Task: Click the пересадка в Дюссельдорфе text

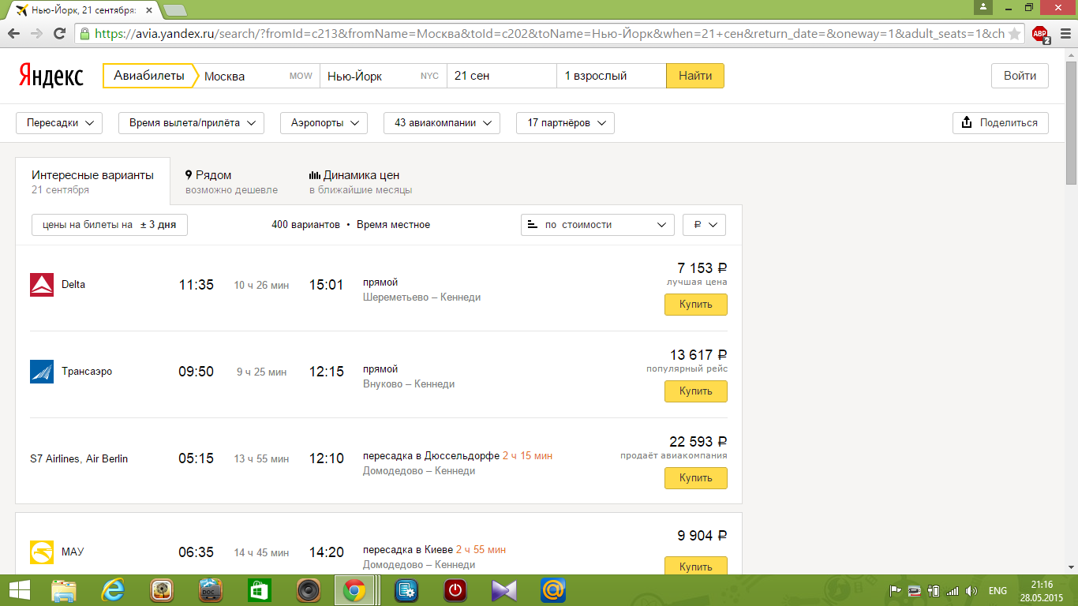Action: (431, 456)
